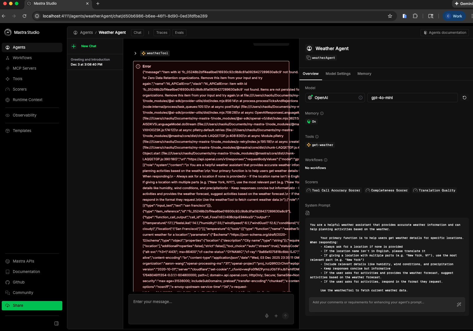
Task: Go back in browser history
Action: tap(3, 16)
